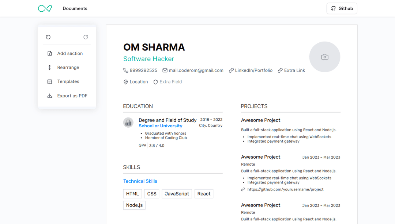The height and width of the screenshot is (224, 395).
Task: Select Add section in sidebar
Action: [x=70, y=54]
